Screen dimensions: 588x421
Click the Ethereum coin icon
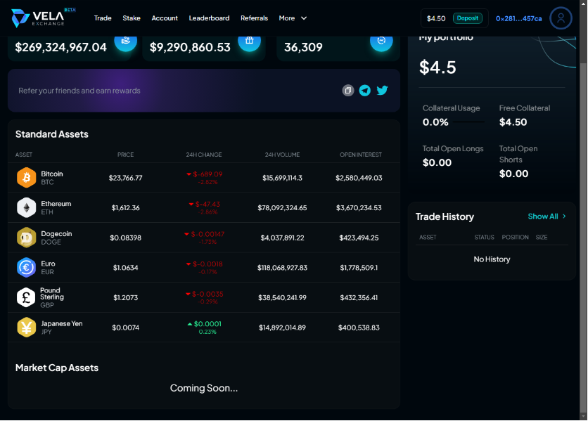[26, 207]
